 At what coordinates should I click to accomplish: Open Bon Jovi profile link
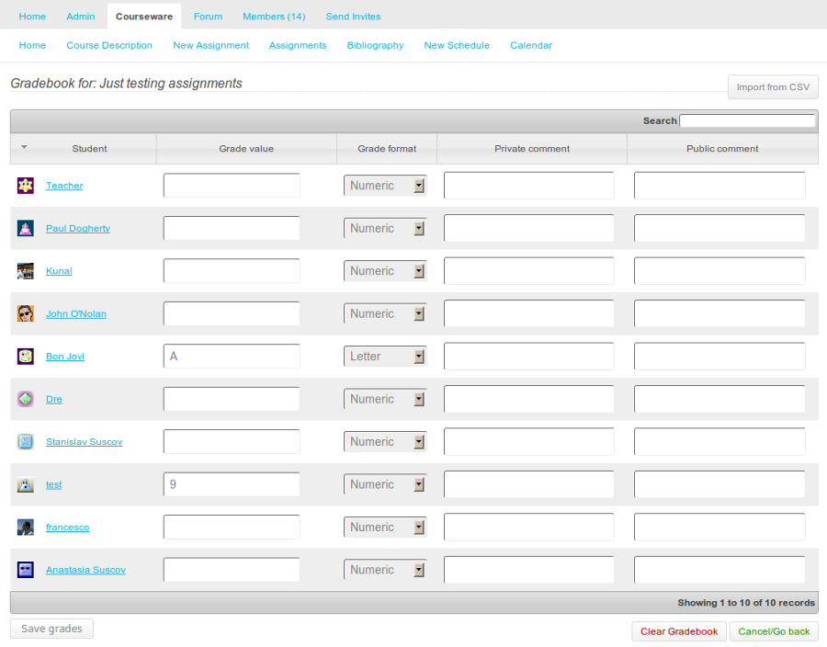[65, 357]
